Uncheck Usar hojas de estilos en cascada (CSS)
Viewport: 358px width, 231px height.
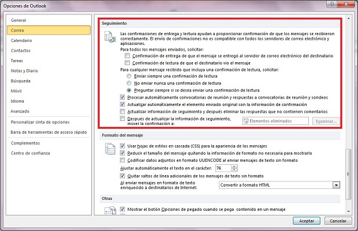click(122, 146)
